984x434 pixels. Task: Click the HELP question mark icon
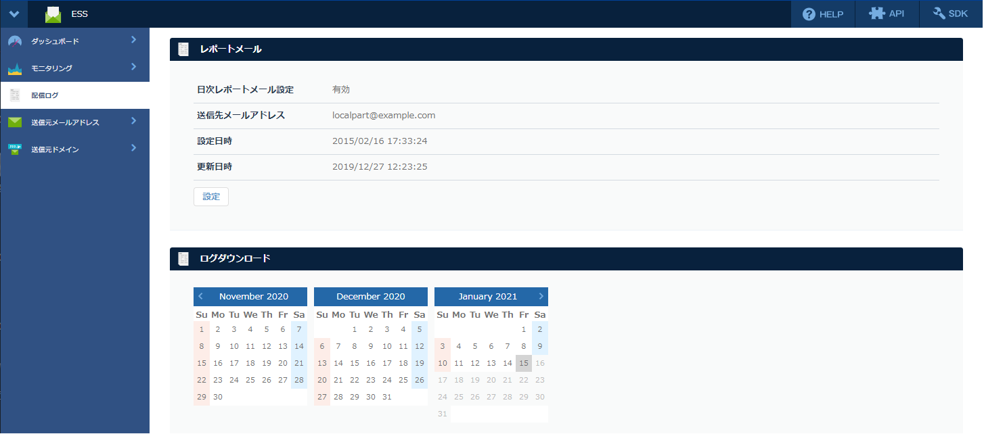pyautogui.click(x=809, y=14)
